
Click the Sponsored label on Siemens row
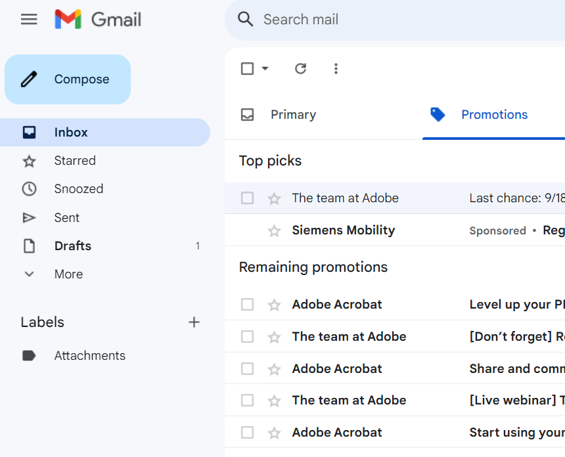[x=497, y=230]
